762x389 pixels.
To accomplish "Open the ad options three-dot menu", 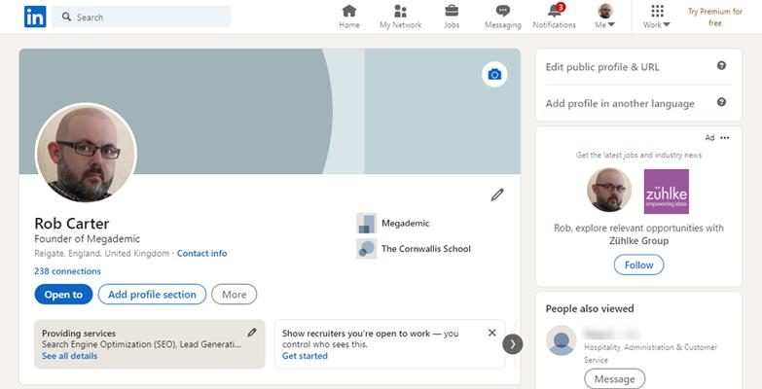I will click(x=724, y=138).
